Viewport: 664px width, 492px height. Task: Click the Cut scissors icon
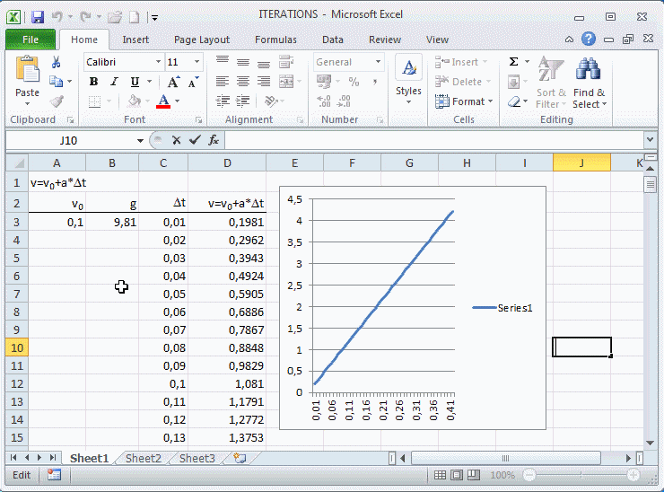pyautogui.click(x=57, y=62)
